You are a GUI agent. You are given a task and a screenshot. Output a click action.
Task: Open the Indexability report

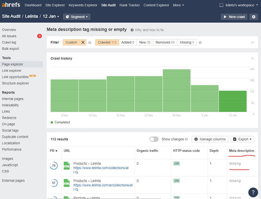10,105
